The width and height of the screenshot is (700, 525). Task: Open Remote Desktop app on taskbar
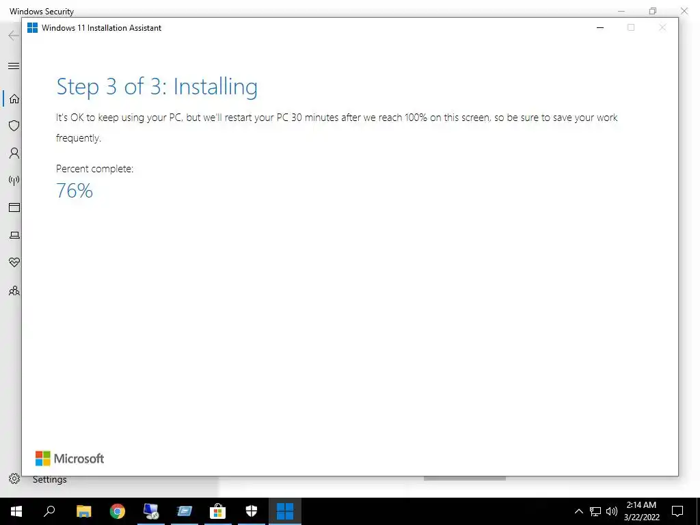151,511
